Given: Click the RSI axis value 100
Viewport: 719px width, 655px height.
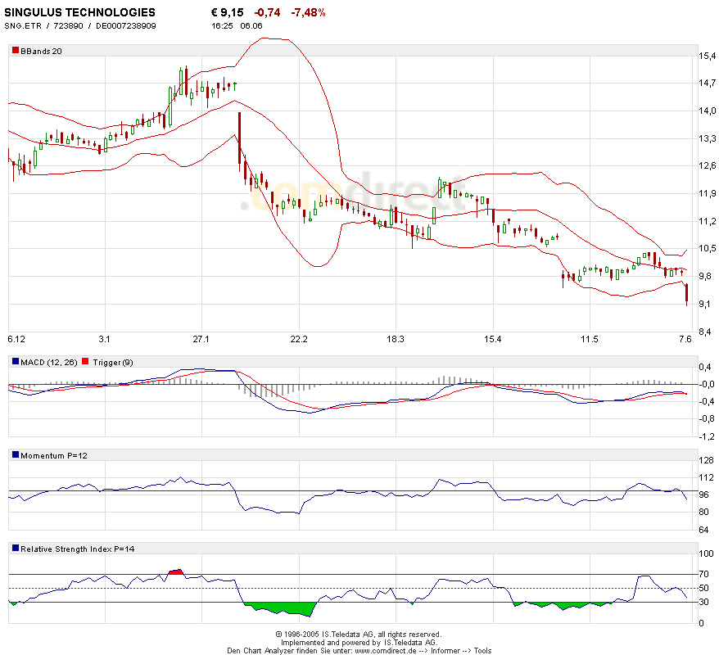Looking at the screenshot, I should tap(707, 553).
